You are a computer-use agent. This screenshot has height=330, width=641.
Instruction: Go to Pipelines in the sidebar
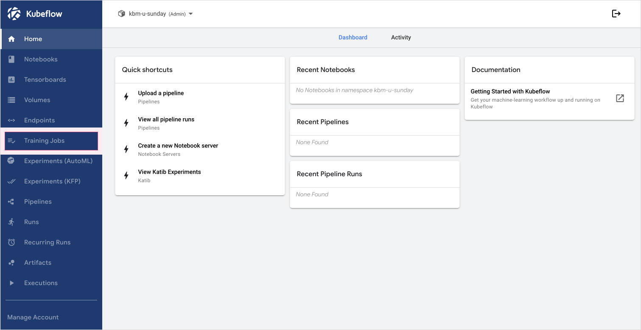pyautogui.click(x=51, y=202)
